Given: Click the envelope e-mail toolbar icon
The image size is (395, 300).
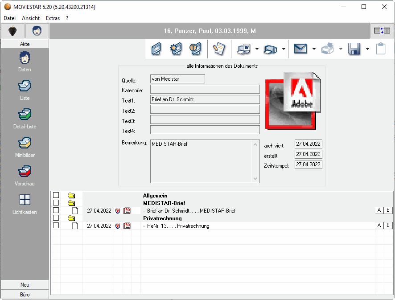Looking at the screenshot, I should 300,49.
